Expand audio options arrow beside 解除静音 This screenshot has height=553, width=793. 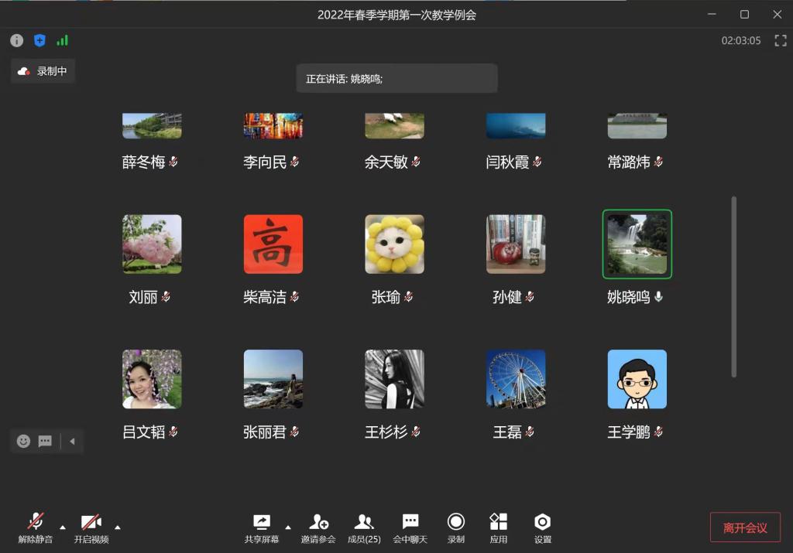63,527
